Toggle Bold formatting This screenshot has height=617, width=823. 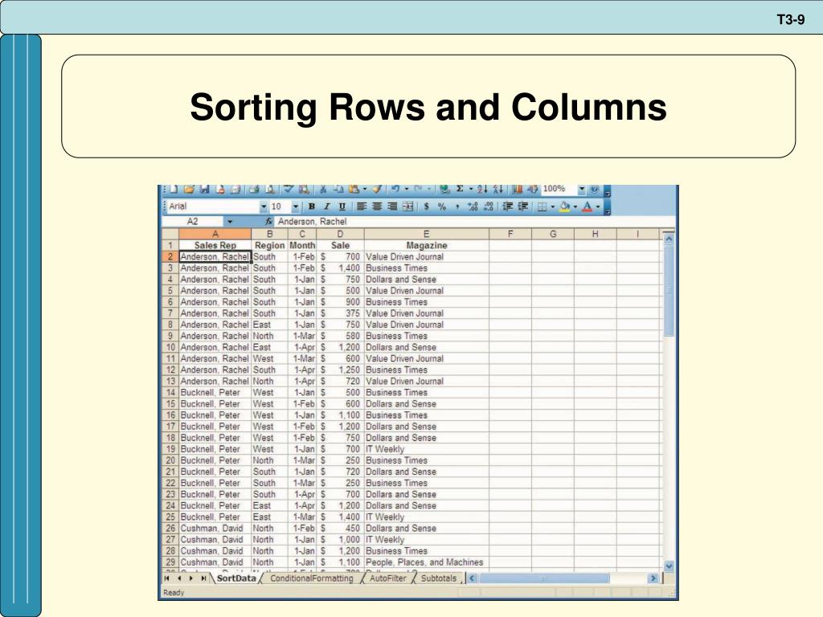311,206
